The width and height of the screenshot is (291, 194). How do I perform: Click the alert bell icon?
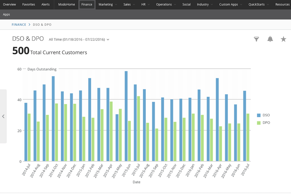(270, 39)
